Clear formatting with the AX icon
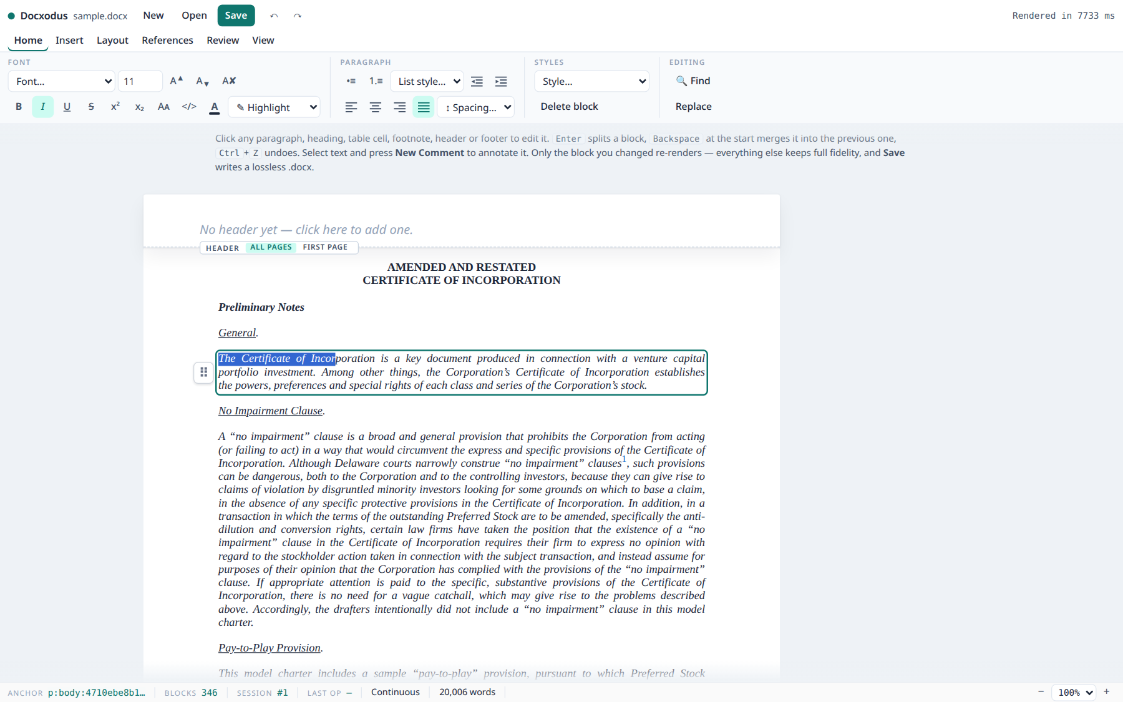The width and height of the screenshot is (1123, 702). 229,80
